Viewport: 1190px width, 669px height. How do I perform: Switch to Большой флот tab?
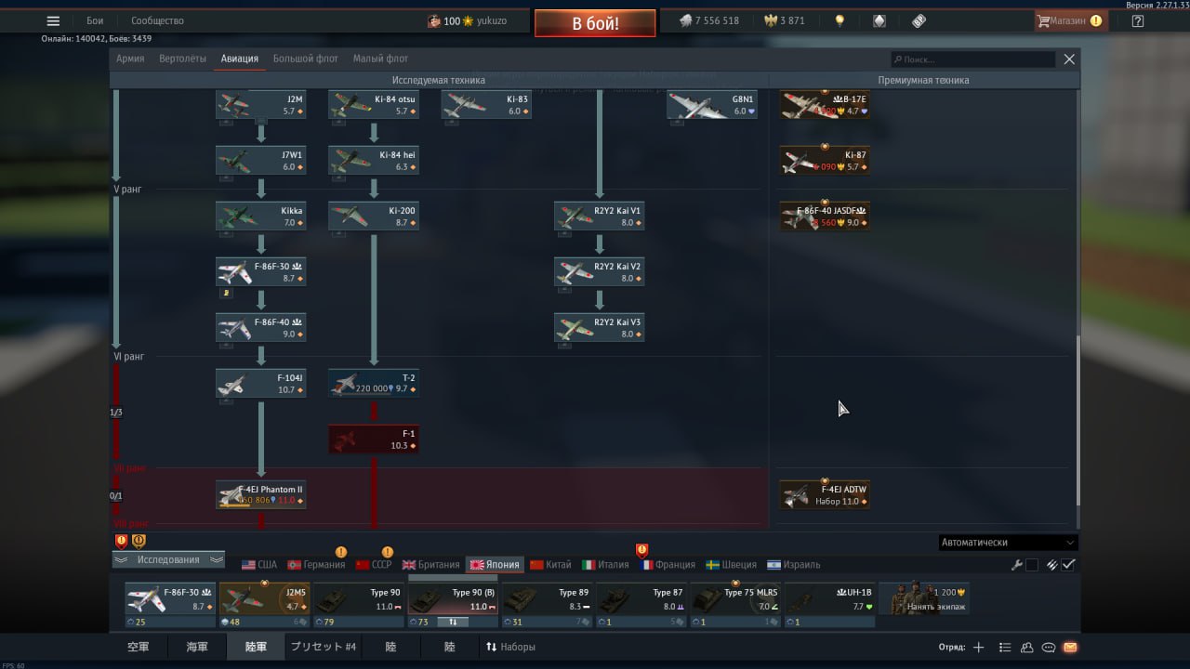point(305,59)
